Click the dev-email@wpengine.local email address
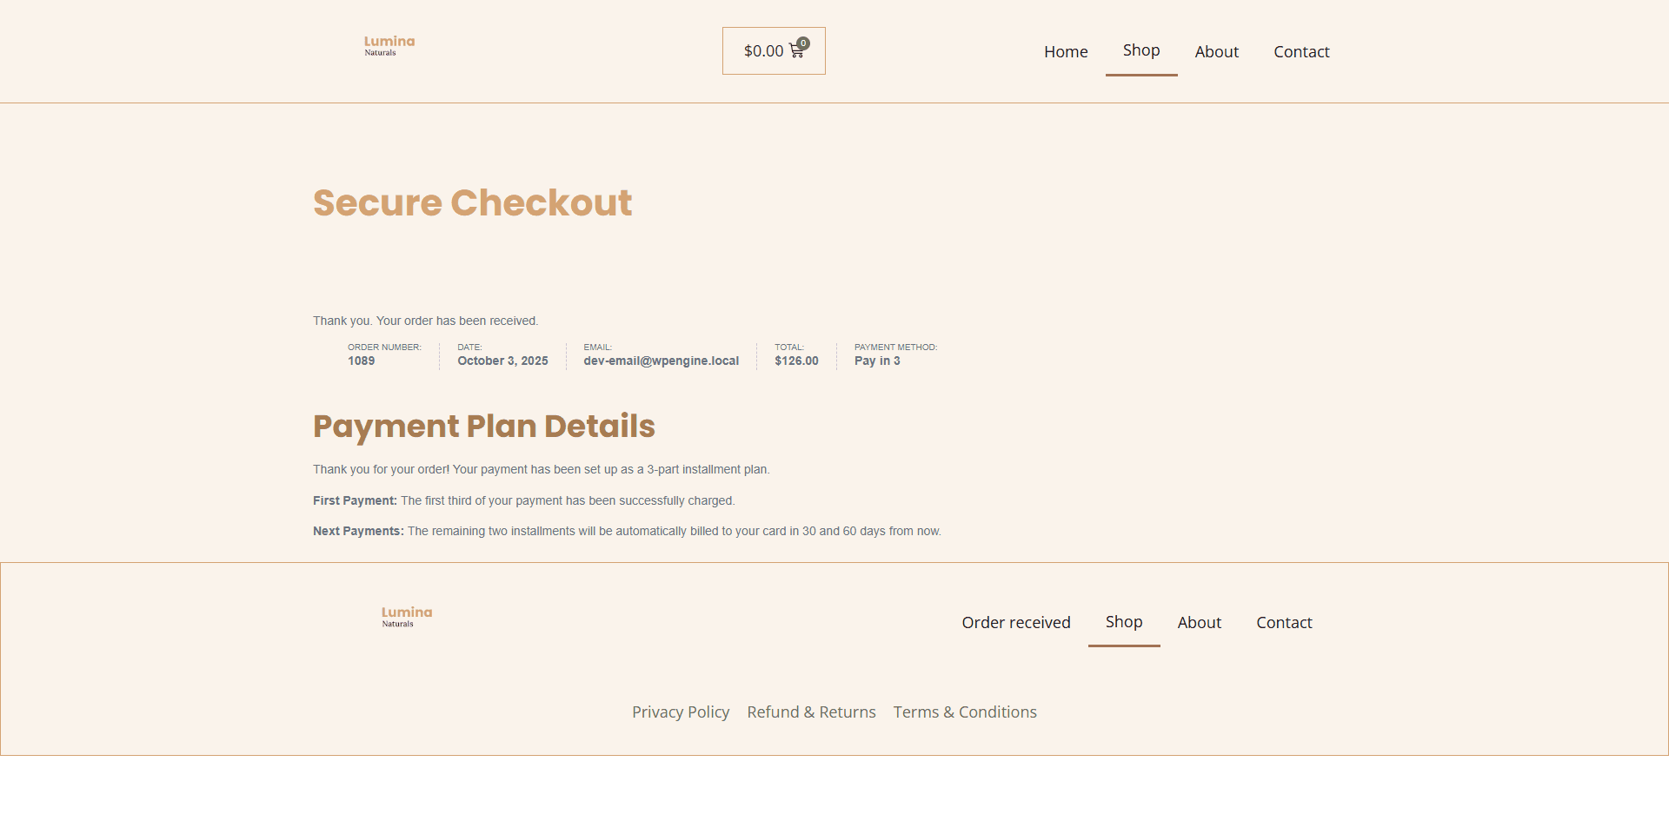Image resolution: width=1669 pixels, height=821 pixels. 661,361
